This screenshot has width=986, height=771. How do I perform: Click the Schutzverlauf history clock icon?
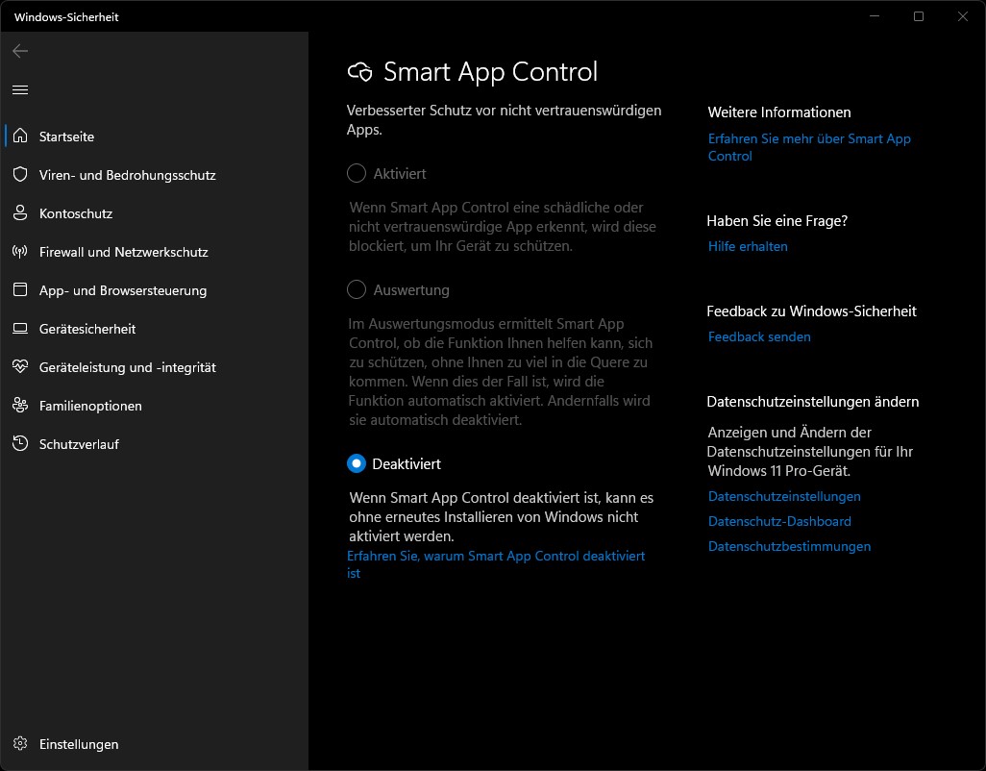click(x=20, y=444)
